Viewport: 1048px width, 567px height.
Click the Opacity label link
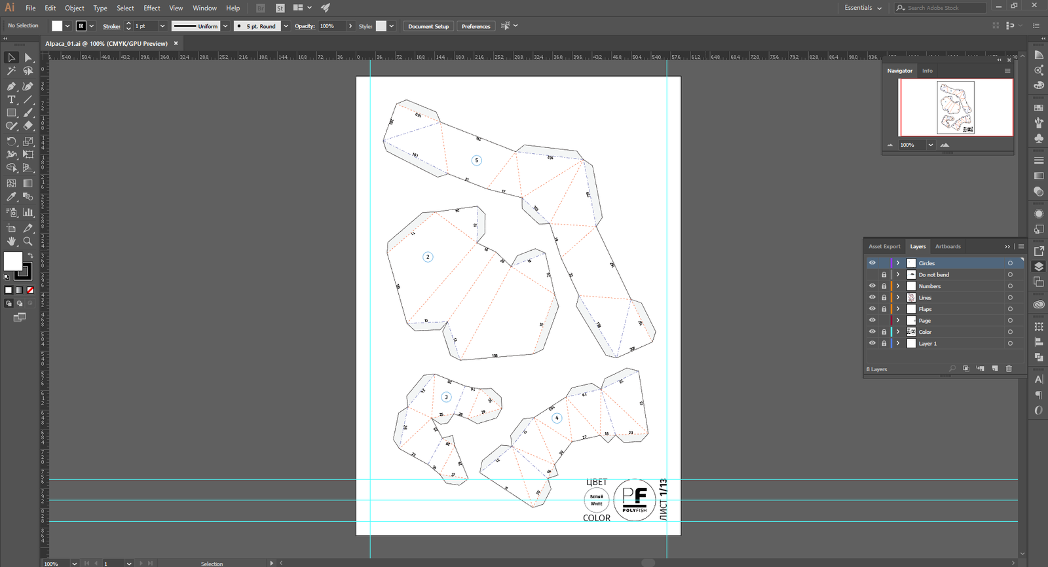(305, 26)
